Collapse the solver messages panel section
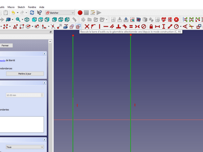203x152 pixels. [44, 54]
